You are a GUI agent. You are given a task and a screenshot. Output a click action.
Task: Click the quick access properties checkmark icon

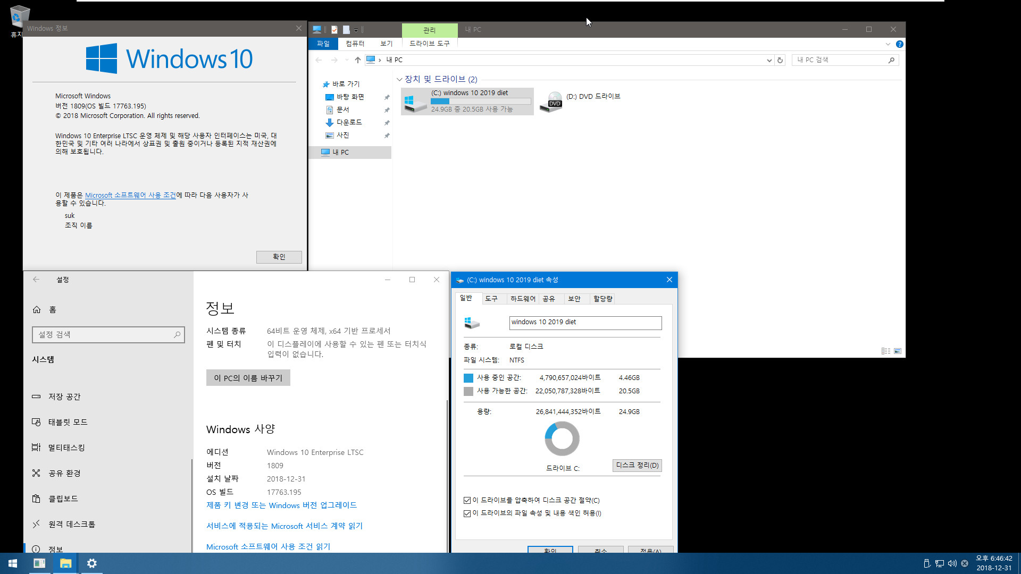pos(334,30)
